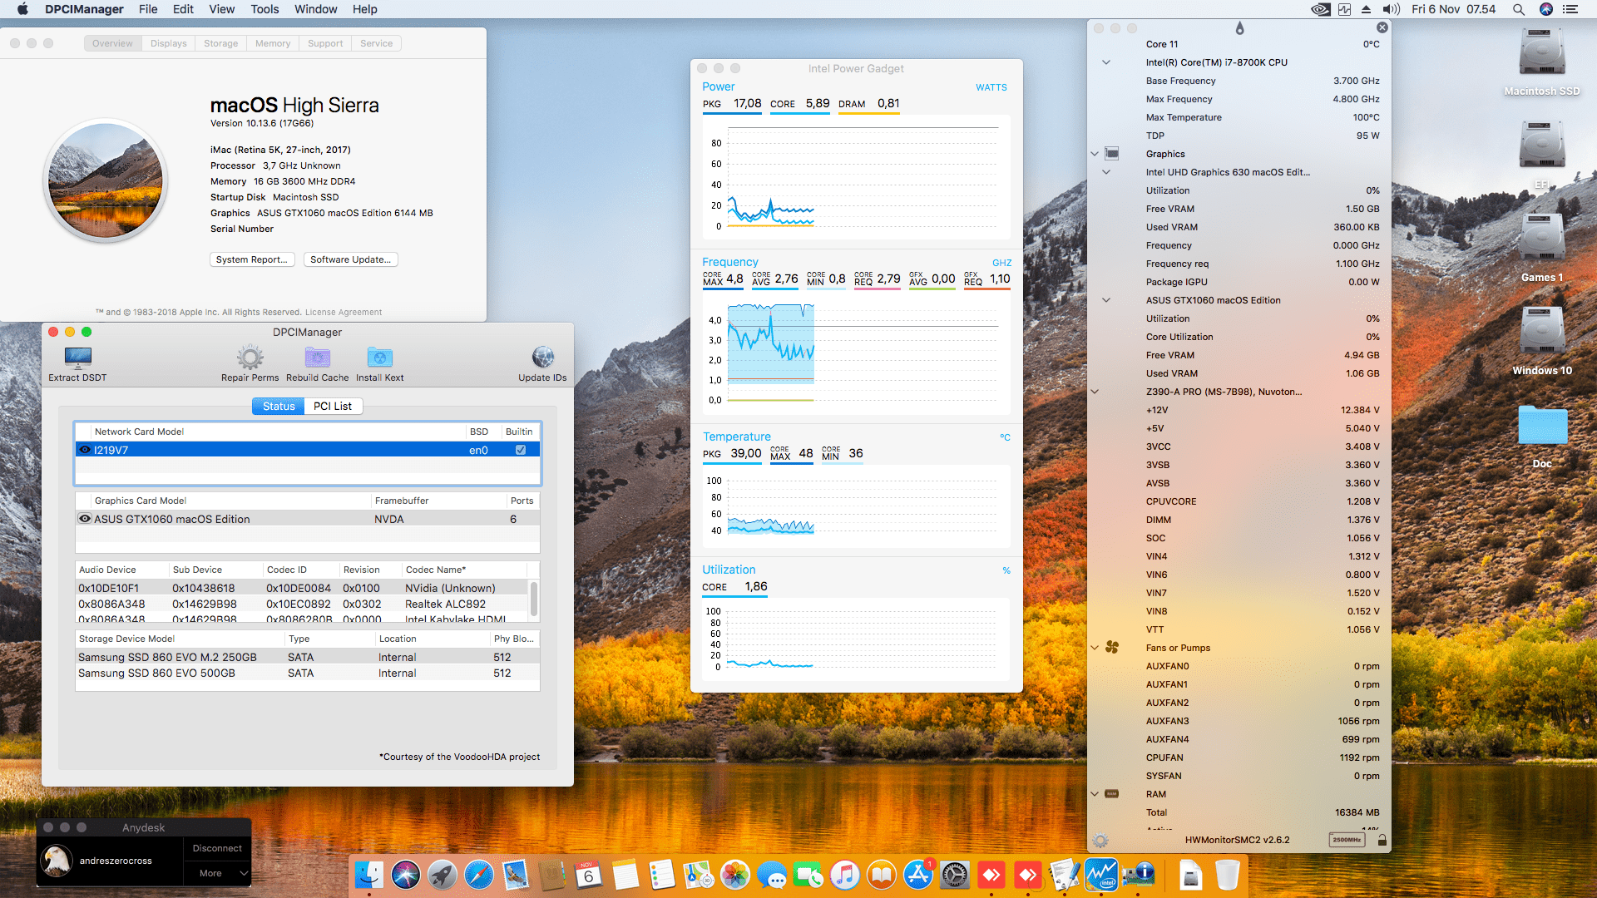1597x898 pixels.
Task: Open the Tools menu
Action: (x=264, y=9)
